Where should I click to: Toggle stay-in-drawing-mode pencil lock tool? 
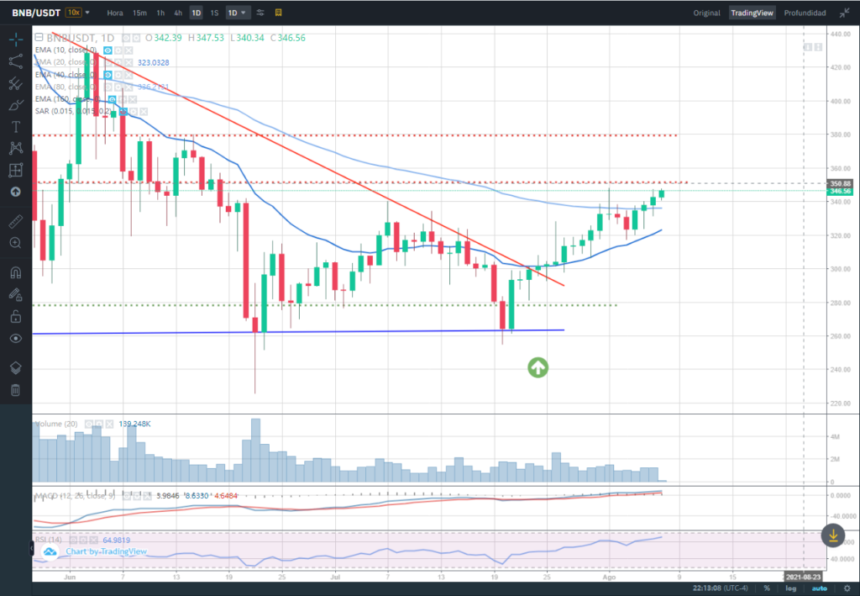pyautogui.click(x=15, y=295)
